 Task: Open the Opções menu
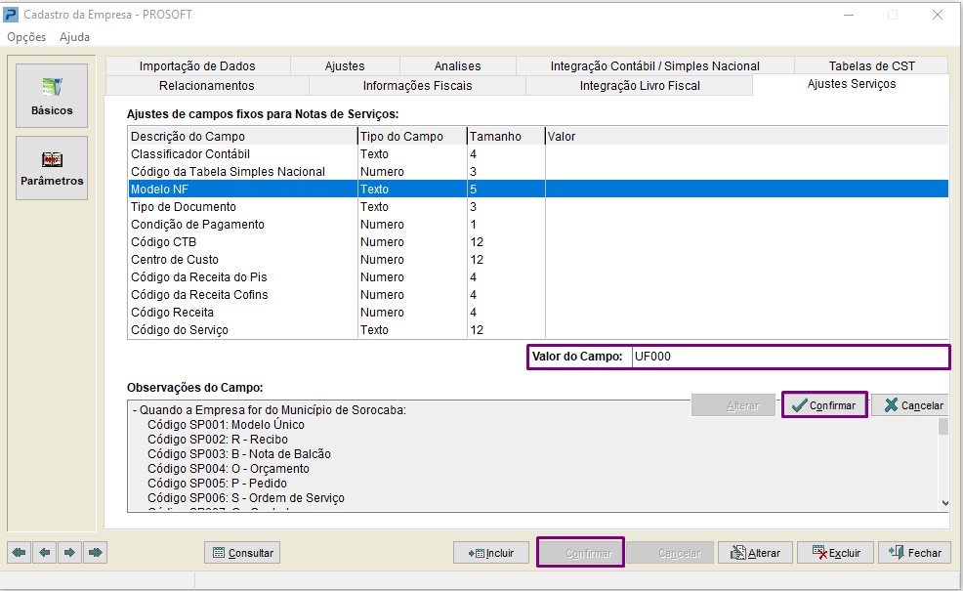click(26, 37)
